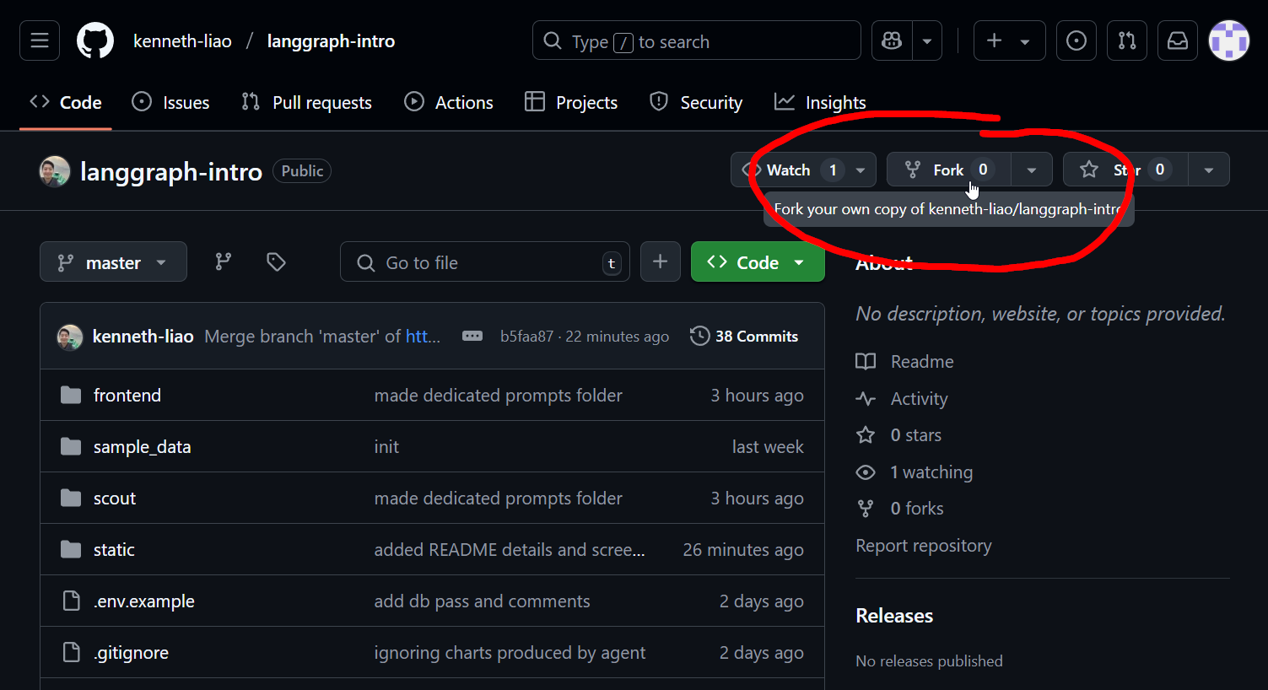
Task: Open the user profile avatar menu
Action: coord(1229,40)
